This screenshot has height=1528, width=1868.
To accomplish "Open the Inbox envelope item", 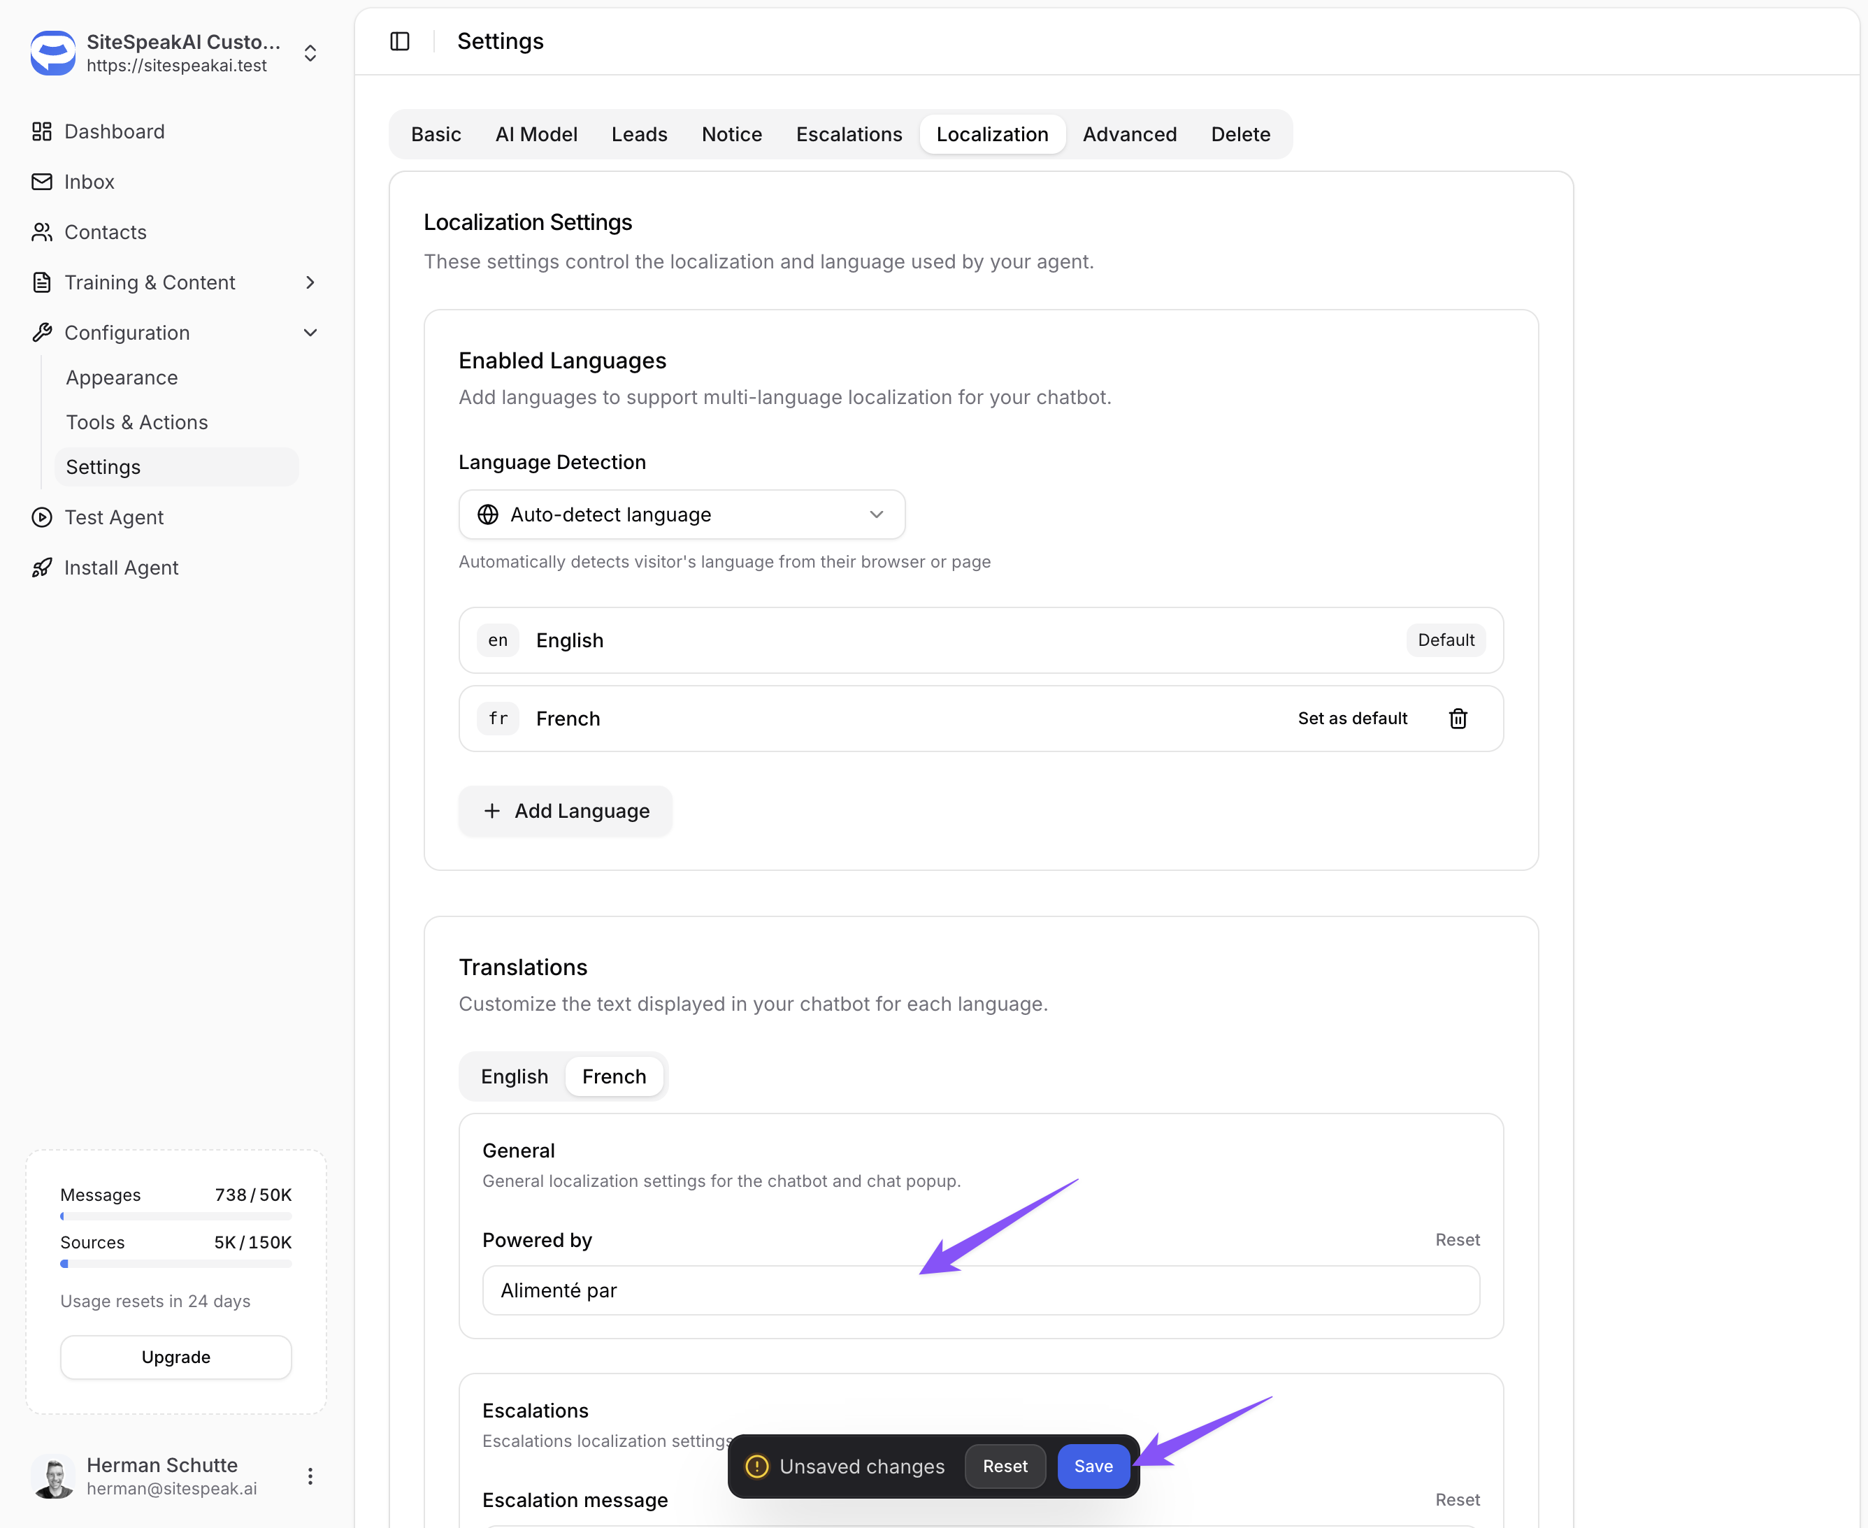I will pyautogui.click(x=89, y=181).
